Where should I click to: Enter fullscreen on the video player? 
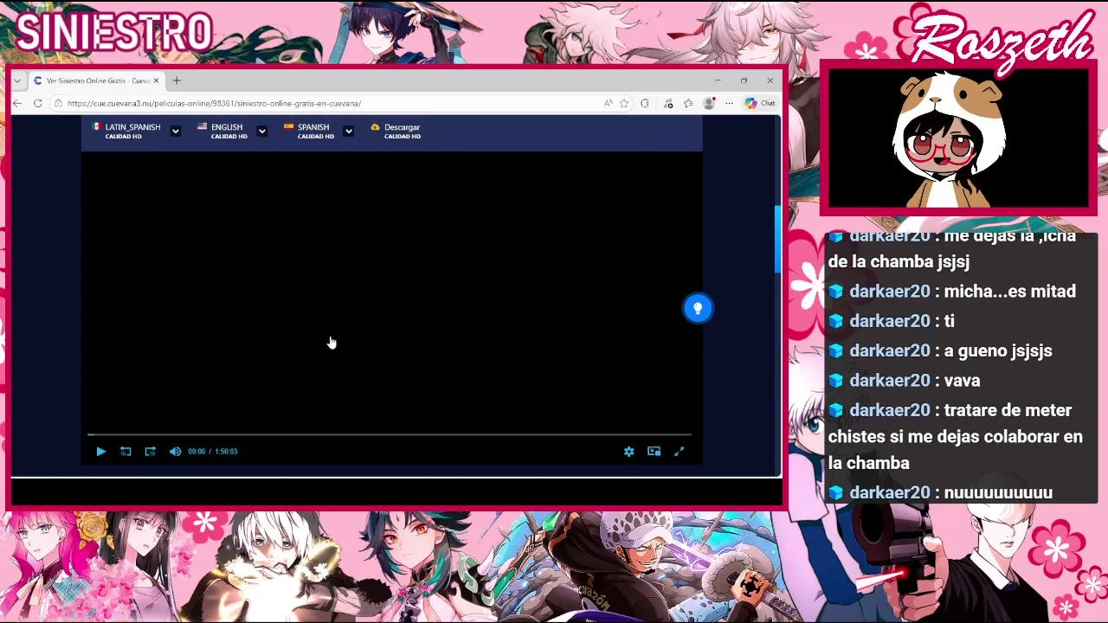(x=680, y=451)
